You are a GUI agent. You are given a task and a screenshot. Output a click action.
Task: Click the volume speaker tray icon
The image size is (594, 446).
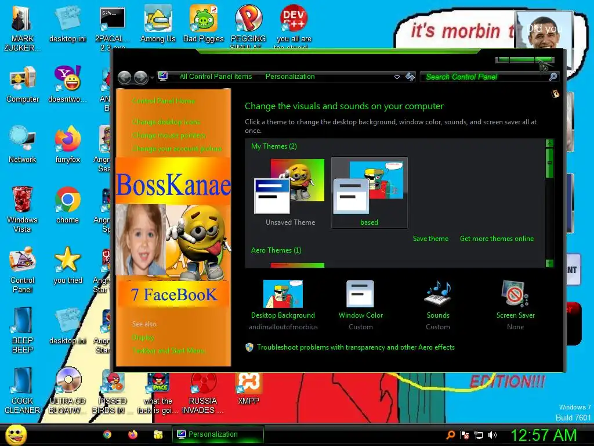492,435
